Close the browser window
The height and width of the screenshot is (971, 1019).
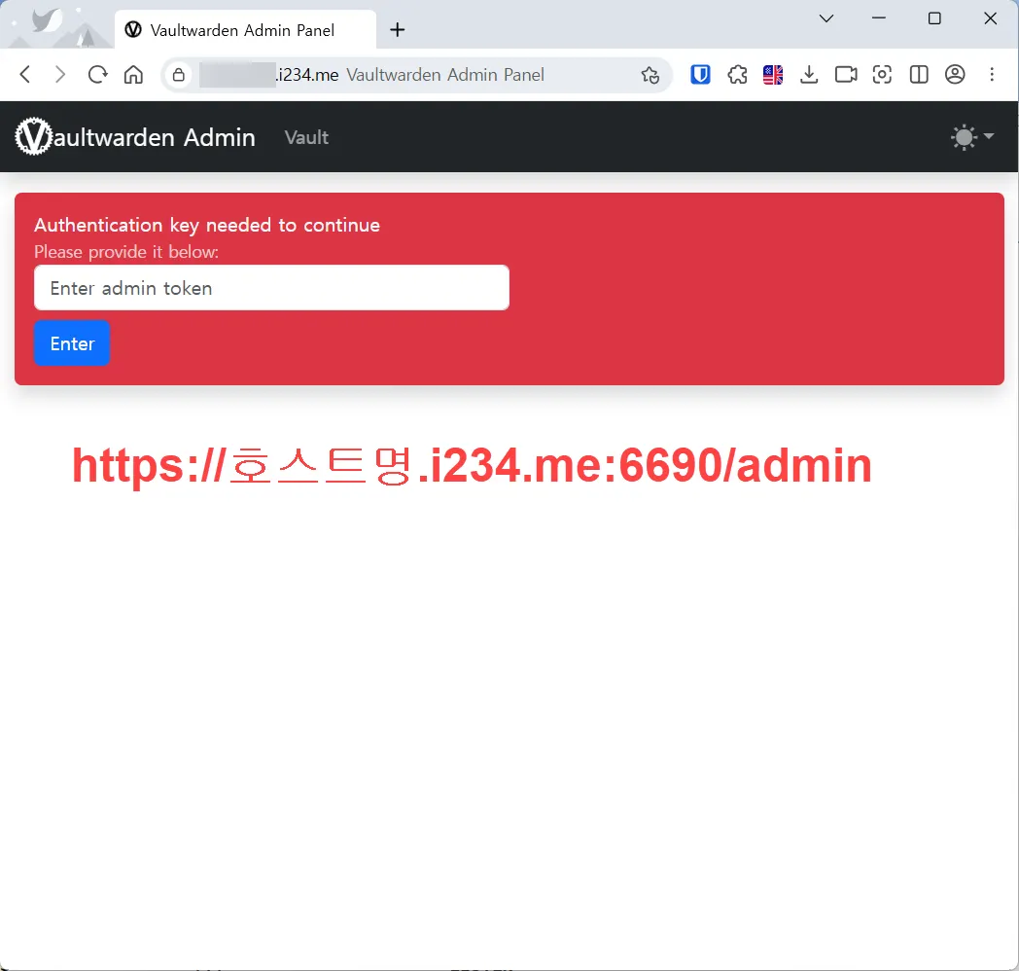coord(991,18)
